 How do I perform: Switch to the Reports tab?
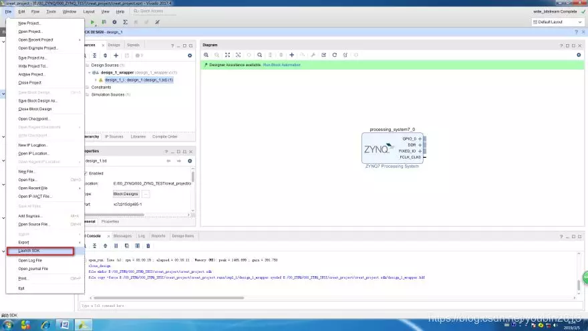pos(158,236)
